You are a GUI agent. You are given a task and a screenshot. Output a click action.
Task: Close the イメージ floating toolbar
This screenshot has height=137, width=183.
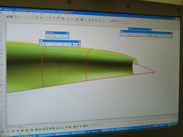pos(151,30)
